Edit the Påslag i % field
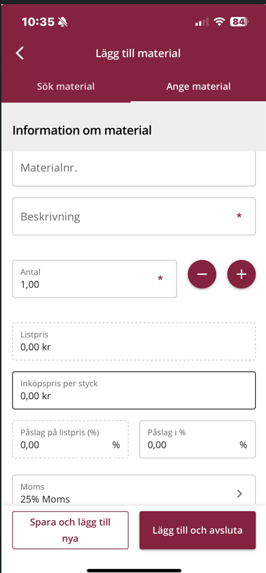 [x=198, y=439]
